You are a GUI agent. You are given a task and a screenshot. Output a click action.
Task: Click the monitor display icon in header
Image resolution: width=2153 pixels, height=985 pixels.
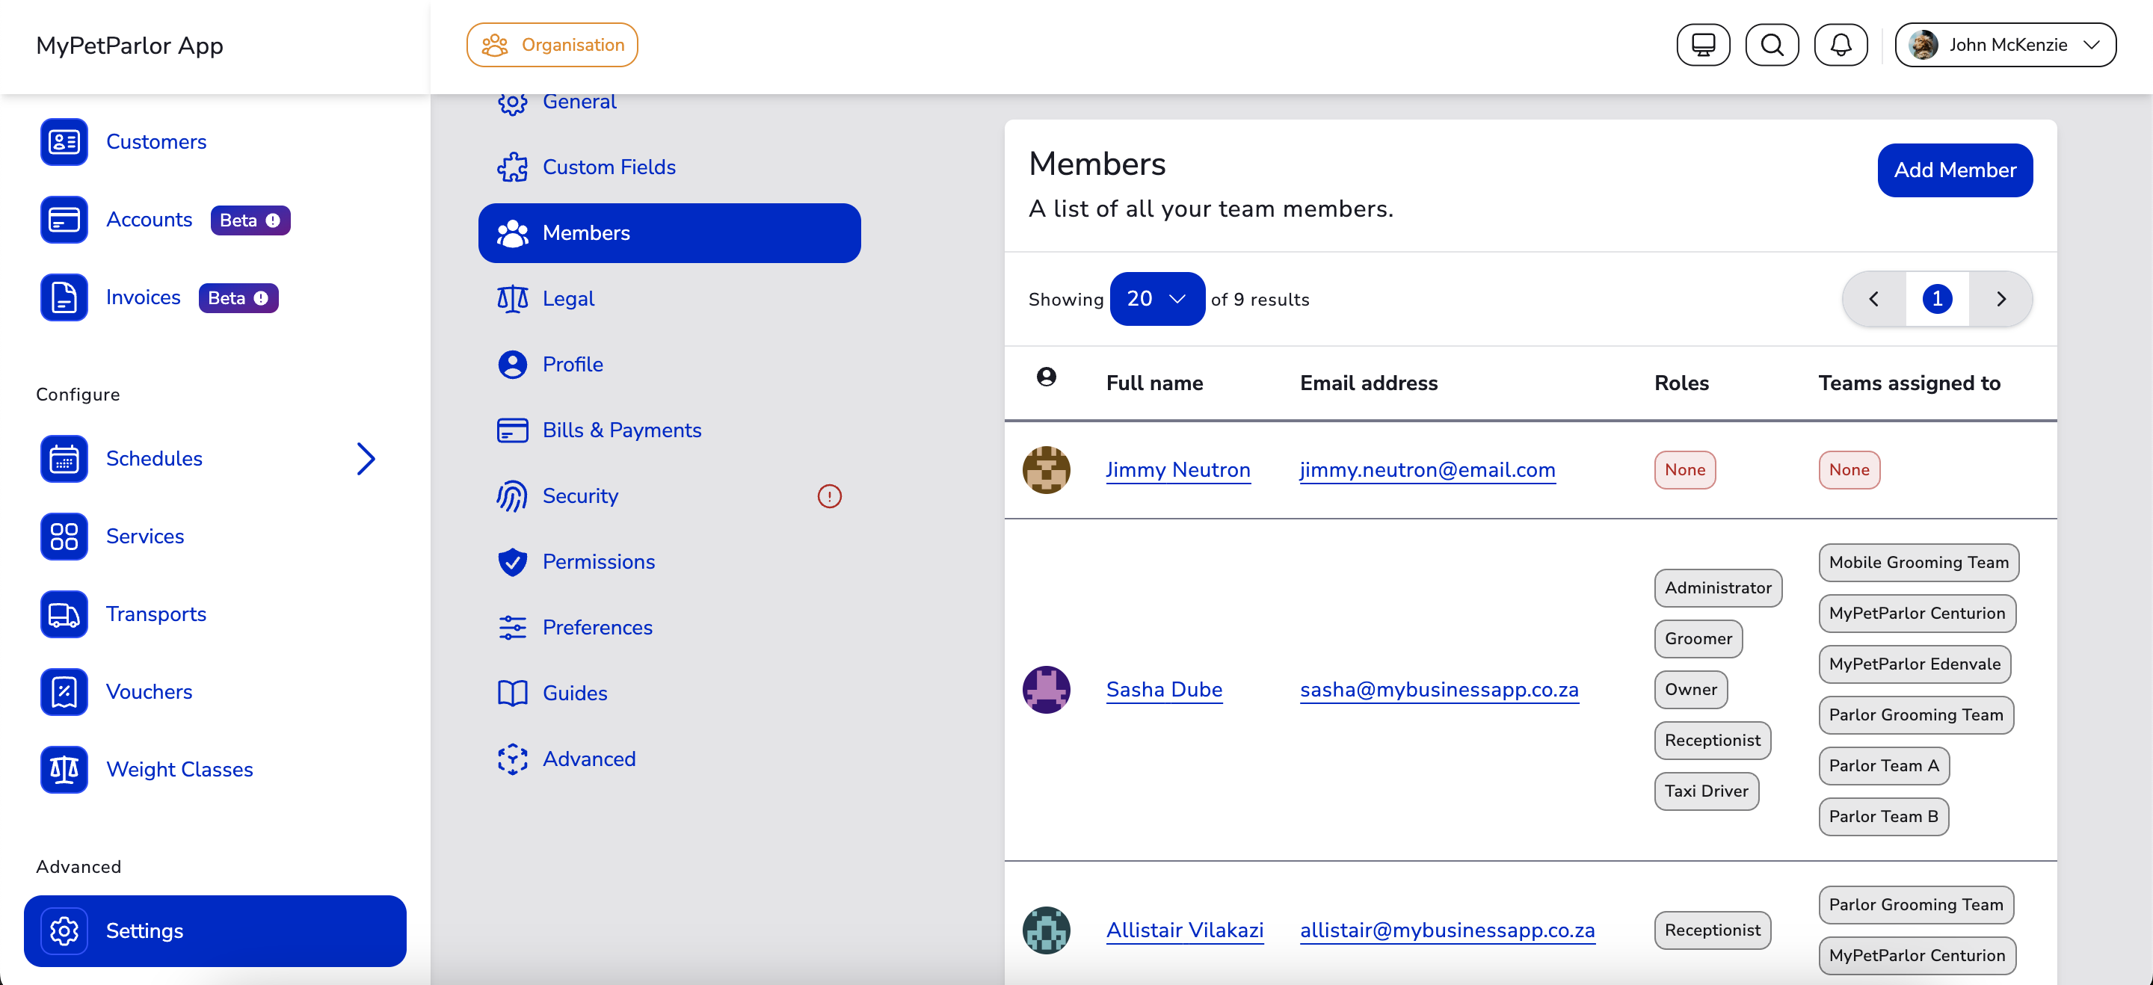pyautogui.click(x=1702, y=45)
